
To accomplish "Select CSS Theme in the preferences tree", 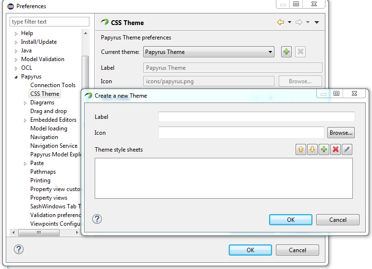I will 45,94.
